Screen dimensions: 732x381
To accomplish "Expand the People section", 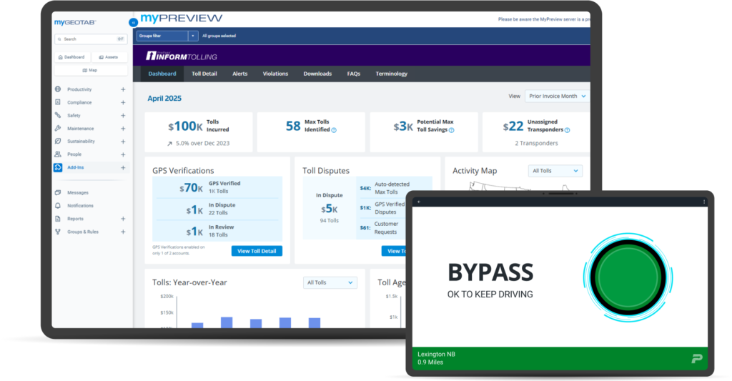I will (x=123, y=154).
